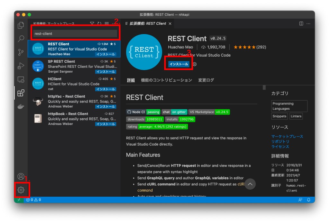This screenshot has width=329, height=224.
Task: Switch to the 機能のコントリビューション tab
Action: tap(166, 80)
